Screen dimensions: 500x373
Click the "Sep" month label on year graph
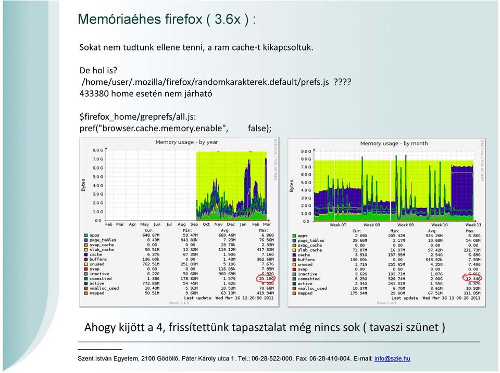(194, 224)
